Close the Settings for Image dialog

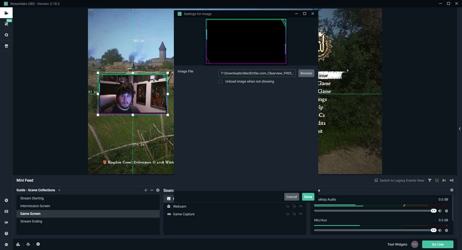312,14
